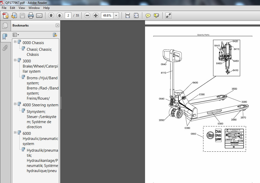Click the page number input field
This screenshot has width=260, height=183.
68,16
